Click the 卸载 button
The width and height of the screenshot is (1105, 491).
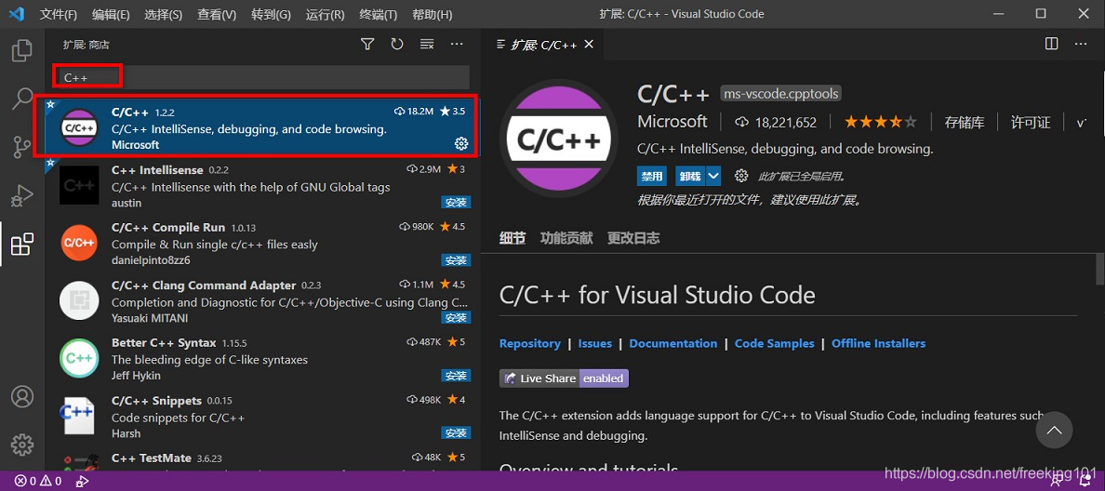coord(690,176)
